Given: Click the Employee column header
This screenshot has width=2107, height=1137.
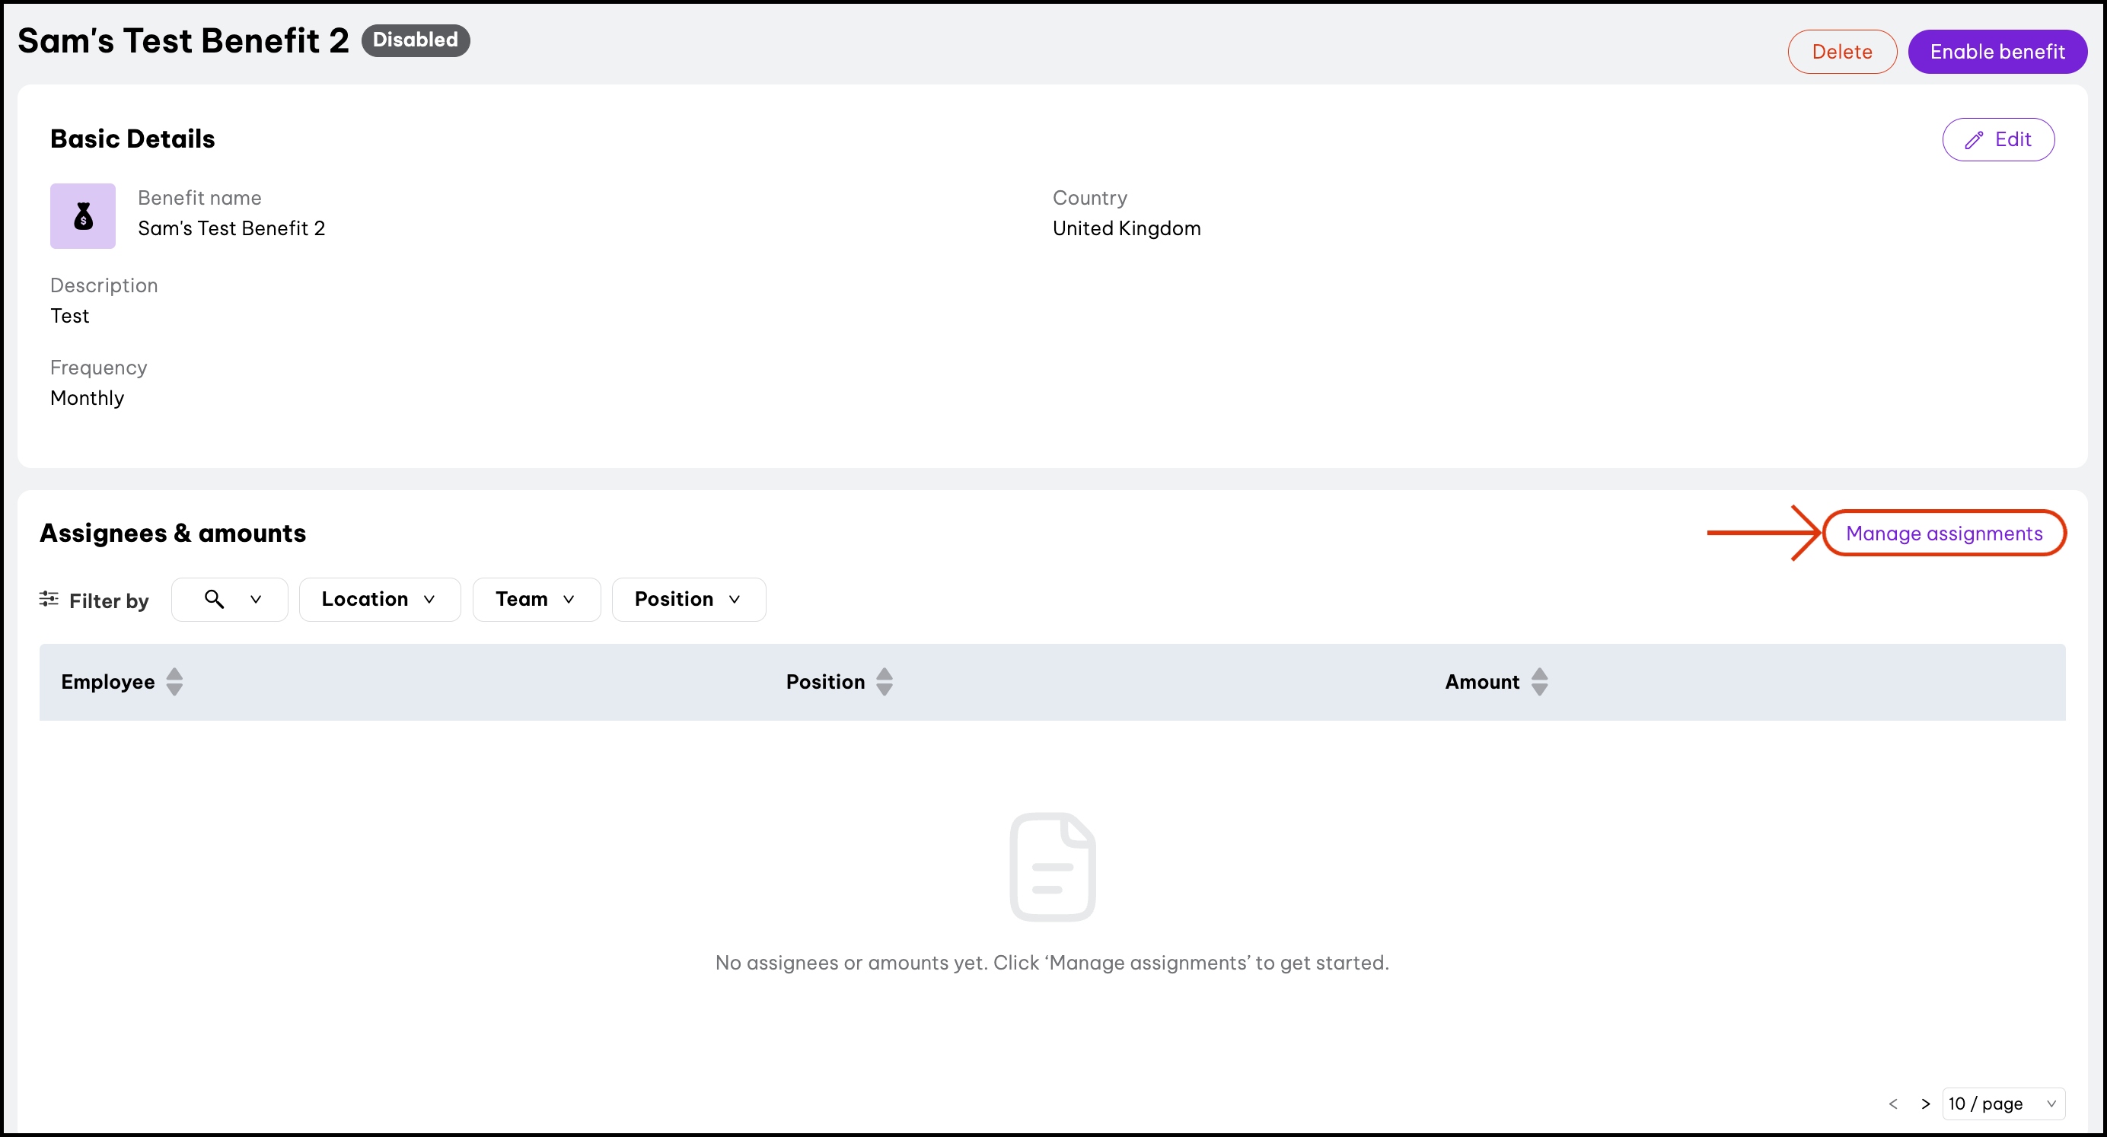Looking at the screenshot, I should (x=108, y=681).
